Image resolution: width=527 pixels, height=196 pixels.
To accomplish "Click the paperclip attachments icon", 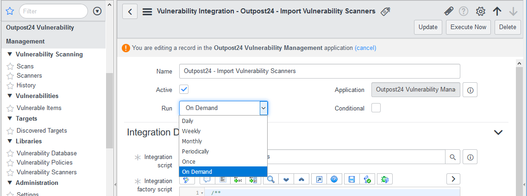I will point(448,12).
